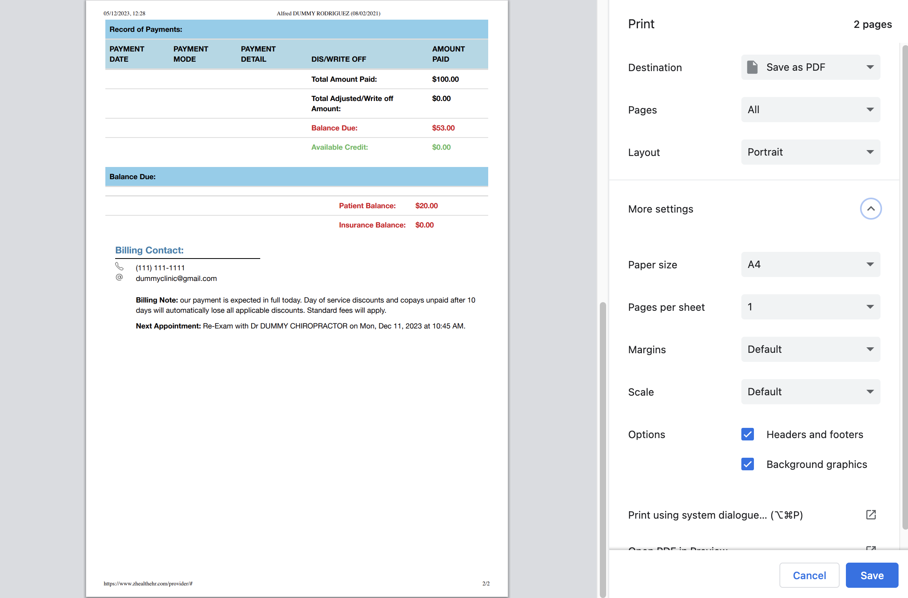Open the Pages per sheet dropdown
Viewport: 908px width, 598px height.
pos(811,307)
